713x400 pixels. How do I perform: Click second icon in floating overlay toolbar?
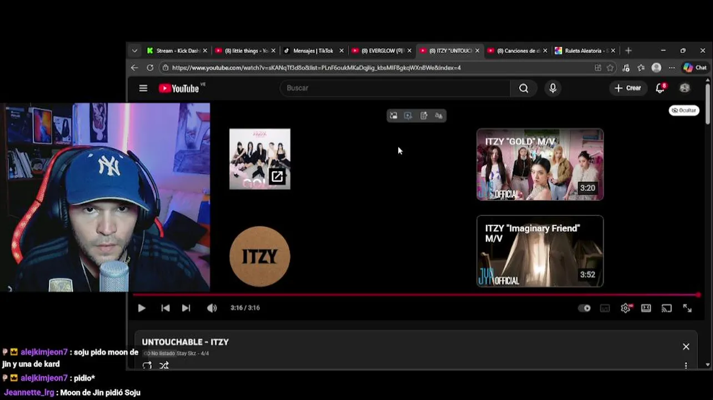point(408,116)
